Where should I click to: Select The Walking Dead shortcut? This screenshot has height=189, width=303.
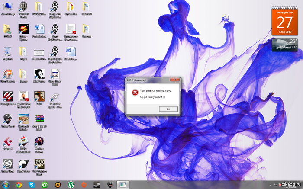[x=39, y=167]
